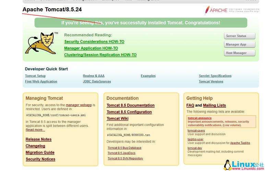View the Examples page
This screenshot has height=171, width=265.
[148, 76]
